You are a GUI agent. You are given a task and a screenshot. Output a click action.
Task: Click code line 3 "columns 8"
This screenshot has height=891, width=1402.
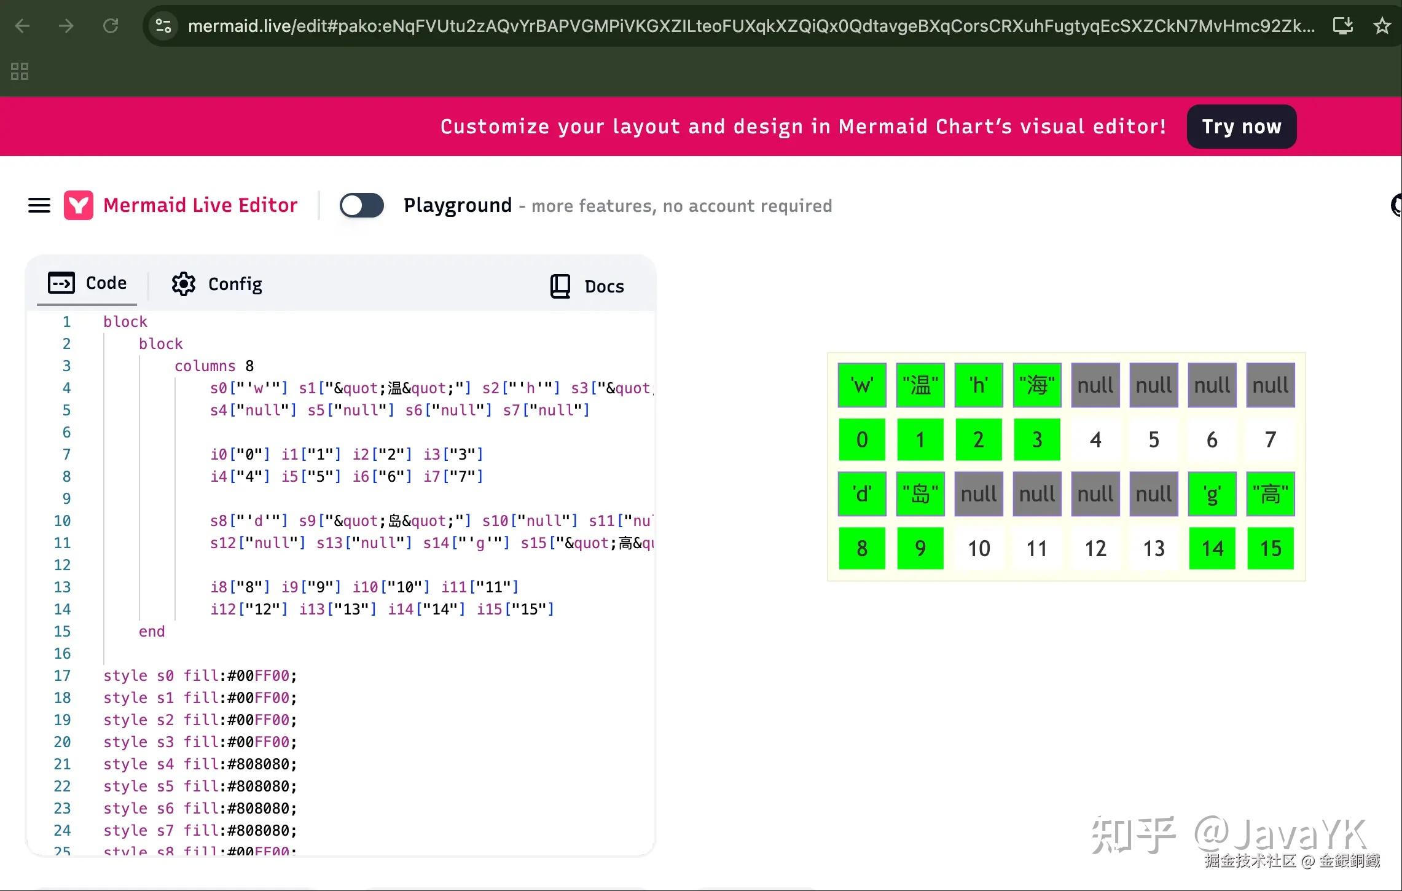coord(214,366)
